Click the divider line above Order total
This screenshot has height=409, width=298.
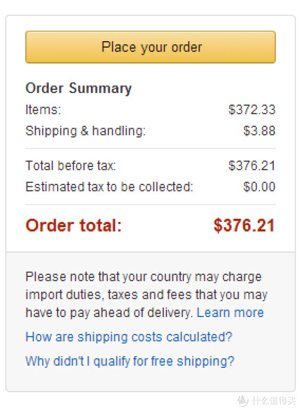click(x=150, y=205)
